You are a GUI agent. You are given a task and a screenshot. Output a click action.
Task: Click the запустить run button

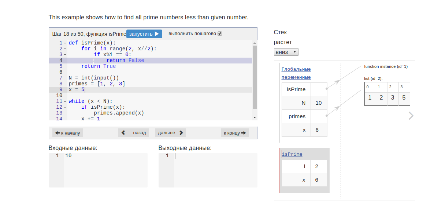(144, 34)
